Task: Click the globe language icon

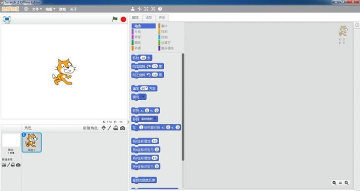Action: point(26,9)
